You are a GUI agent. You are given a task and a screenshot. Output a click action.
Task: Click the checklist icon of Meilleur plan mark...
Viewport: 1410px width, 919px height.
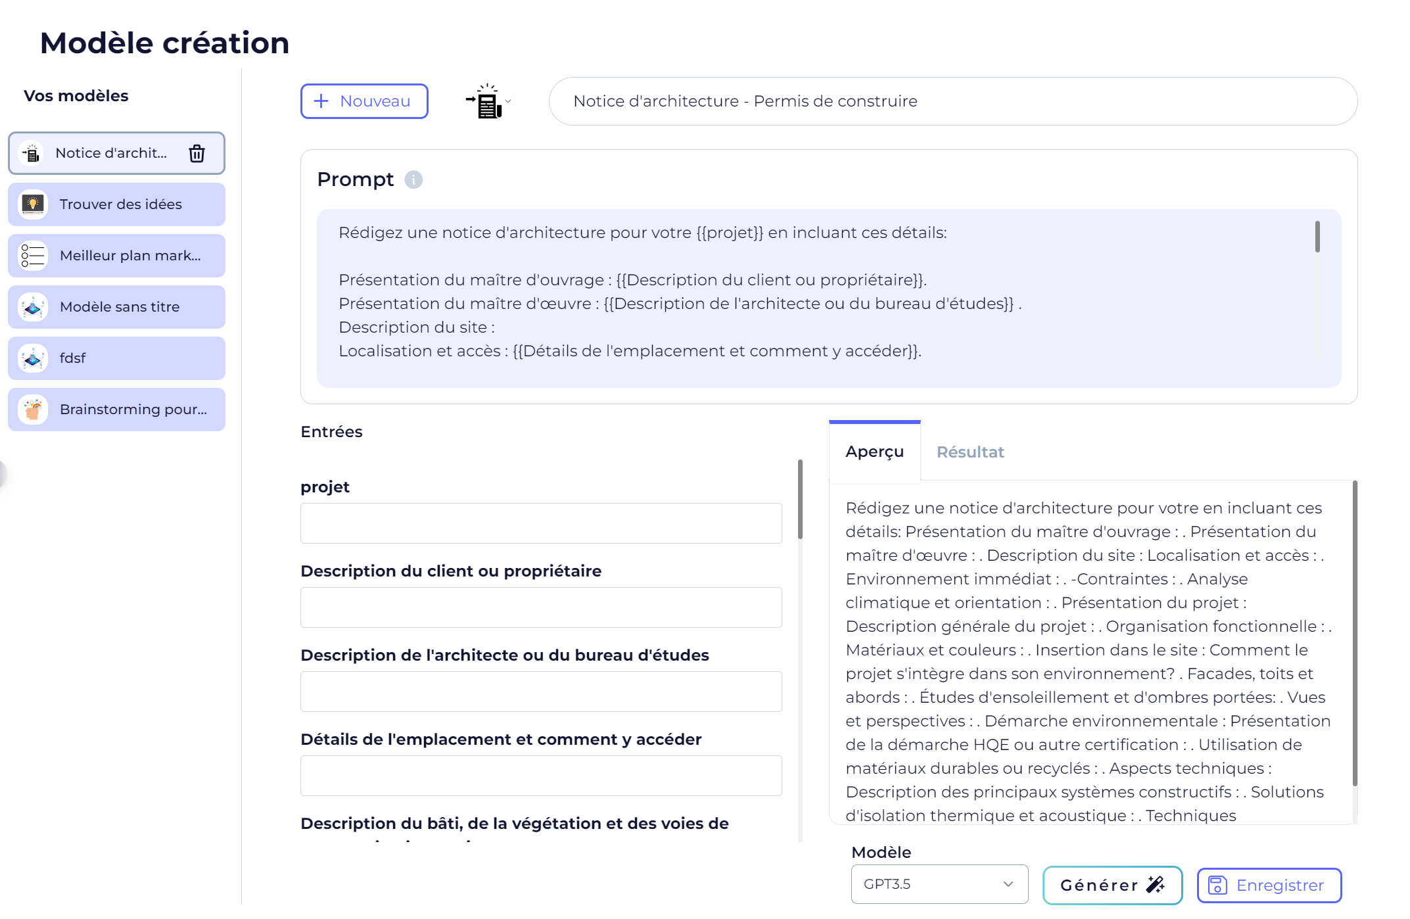(x=33, y=256)
